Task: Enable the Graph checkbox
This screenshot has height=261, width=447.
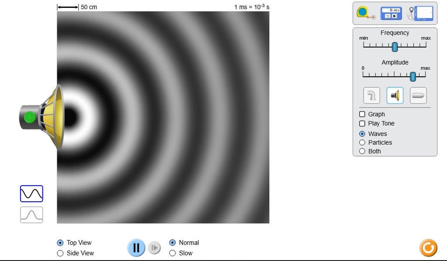Action: click(362, 114)
